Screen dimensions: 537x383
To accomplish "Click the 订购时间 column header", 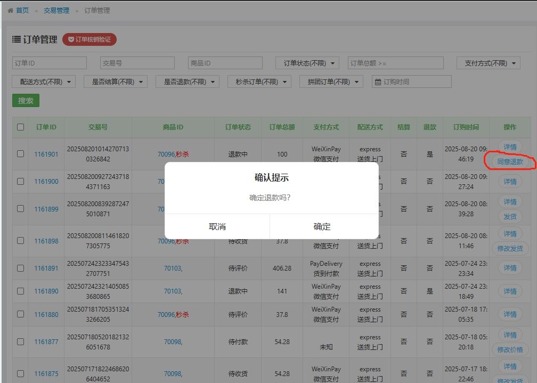I will pos(466,127).
